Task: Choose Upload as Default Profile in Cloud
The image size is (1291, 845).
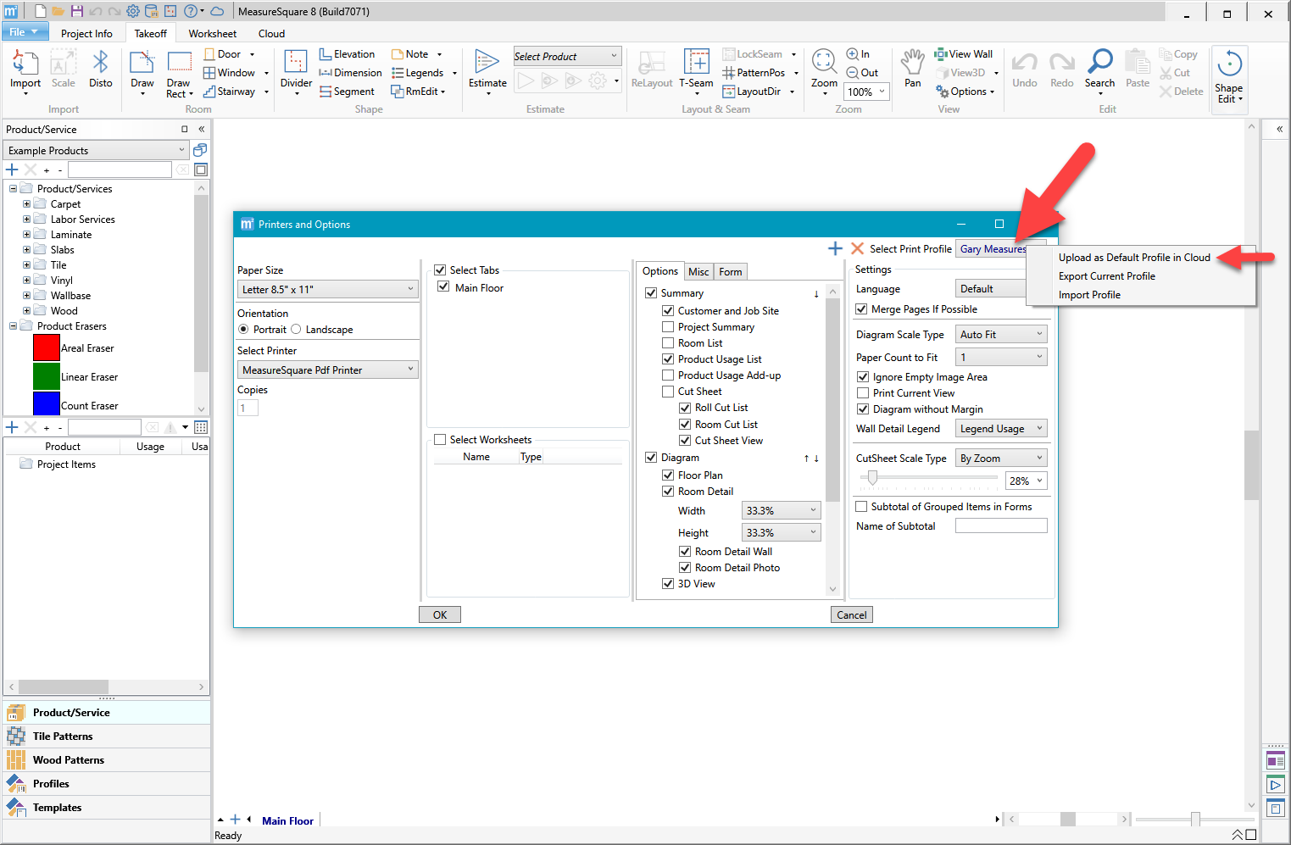Action: [1134, 258]
